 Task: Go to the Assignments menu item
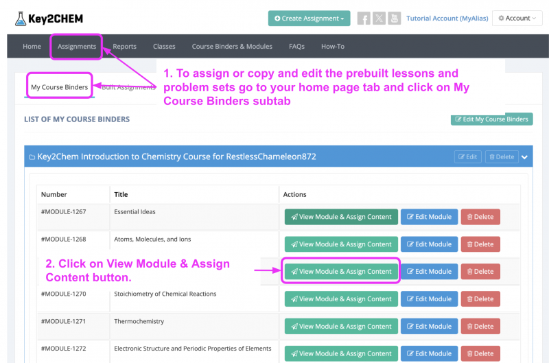pos(77,47)
